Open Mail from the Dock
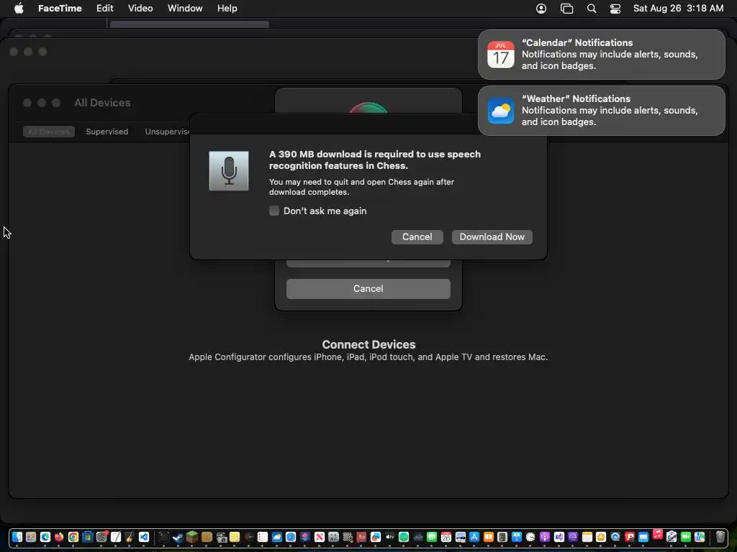Viewport: 737px width, 552px height. click(643, 537)
